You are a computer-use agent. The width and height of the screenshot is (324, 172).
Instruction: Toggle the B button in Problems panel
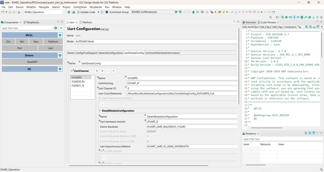[x=310, y=133]
